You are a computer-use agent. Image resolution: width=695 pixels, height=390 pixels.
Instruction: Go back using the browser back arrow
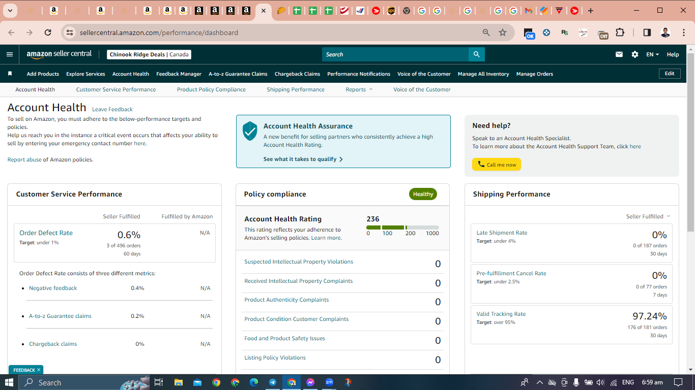pyautogui.click(x=11, y=32)
